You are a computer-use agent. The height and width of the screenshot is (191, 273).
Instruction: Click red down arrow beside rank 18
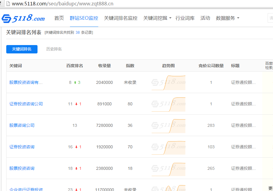pos(76,169)
